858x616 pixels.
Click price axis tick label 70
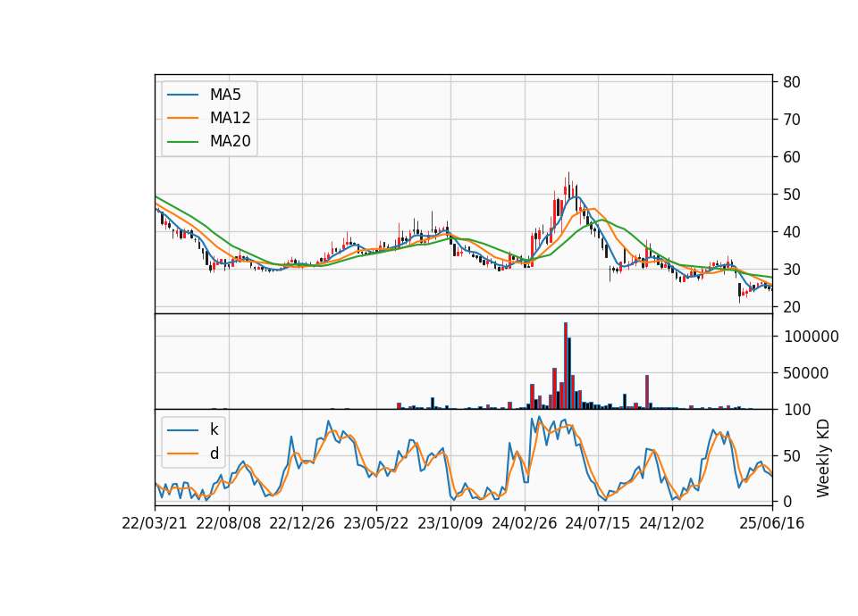pyautogui.click(x=792, y=120)
